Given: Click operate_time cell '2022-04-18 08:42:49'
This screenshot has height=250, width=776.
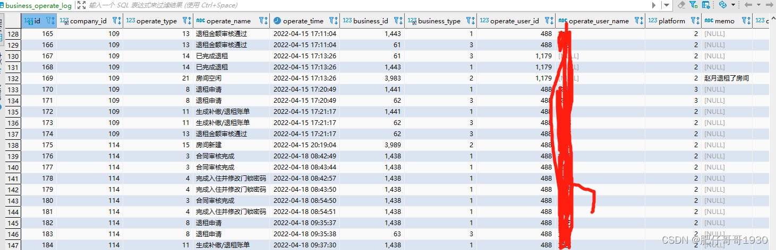Looking at the screenshot, I should coord(304,156).
